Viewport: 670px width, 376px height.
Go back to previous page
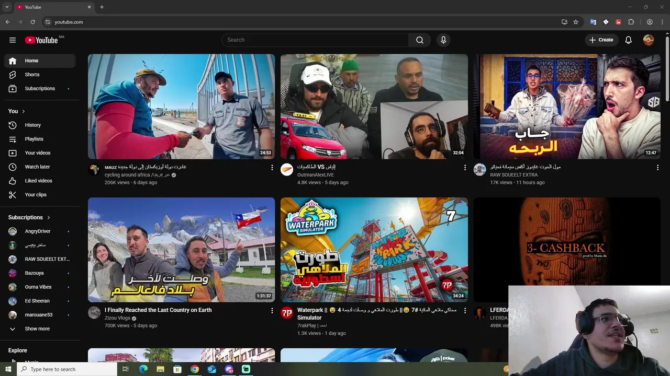(x=7, y=22)
